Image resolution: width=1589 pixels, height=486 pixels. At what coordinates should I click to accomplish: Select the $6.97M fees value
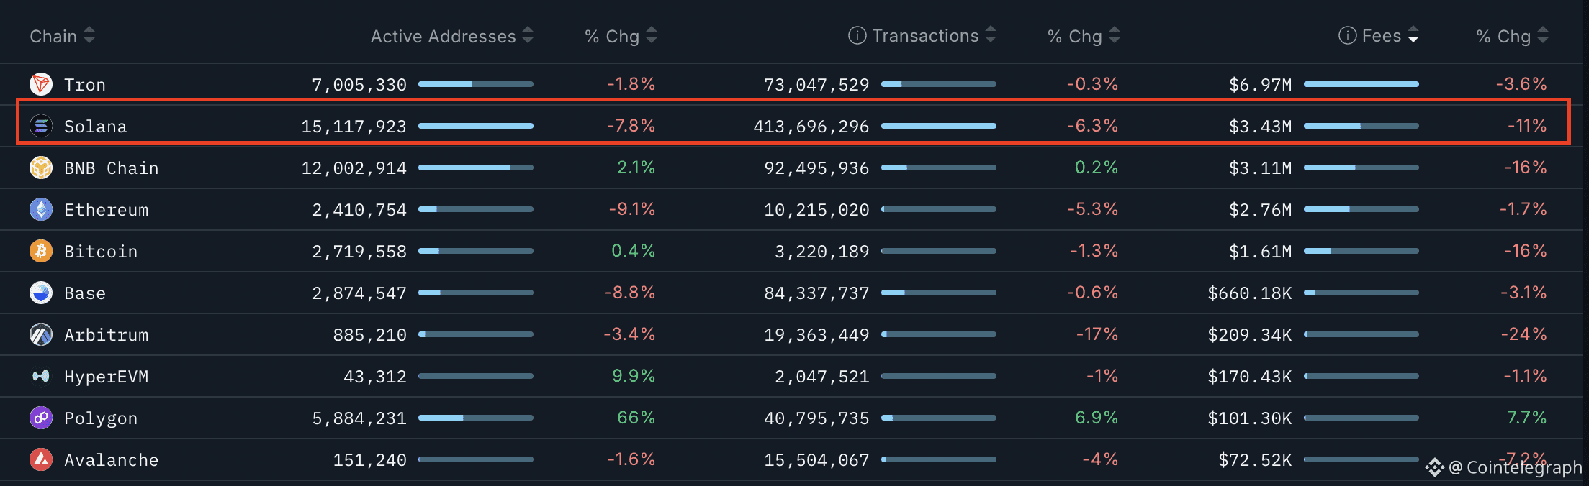coord(1261,85)
